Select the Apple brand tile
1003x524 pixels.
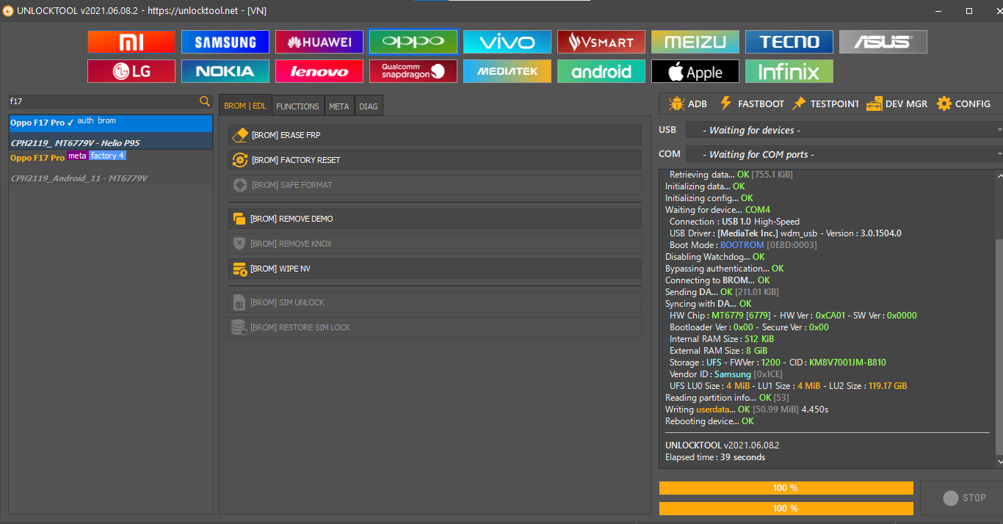pos(695,71)
